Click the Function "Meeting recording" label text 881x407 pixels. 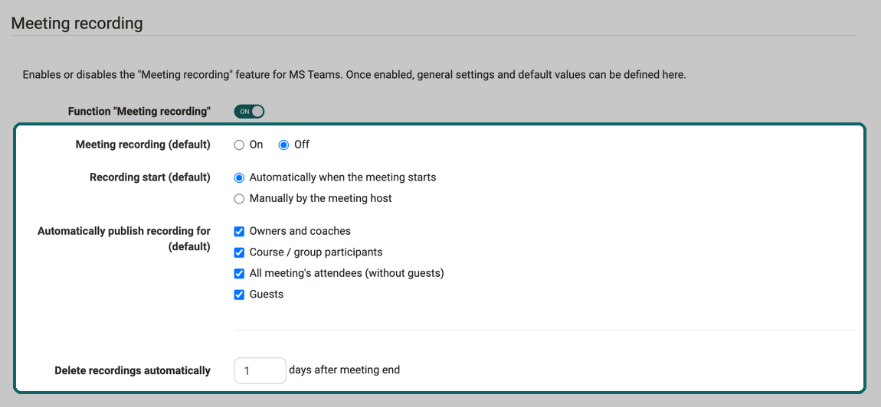[139, 112]
